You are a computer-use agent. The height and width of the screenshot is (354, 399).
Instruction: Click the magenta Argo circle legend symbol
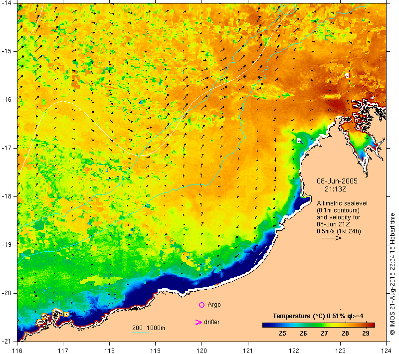(201, 305)
